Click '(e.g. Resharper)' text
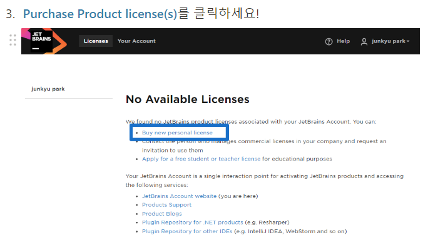The height and width of the screenshot is (250, 423). click(267, 222)
